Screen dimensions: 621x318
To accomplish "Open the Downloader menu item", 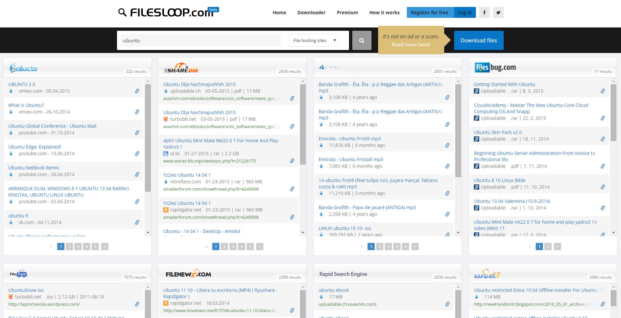I will click(x=311, y=13).
